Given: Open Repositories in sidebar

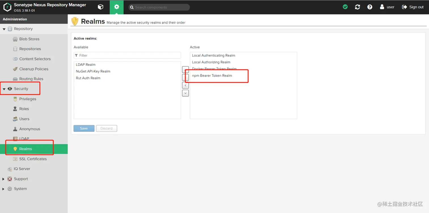Looking at the screenshot, I should 30,49.
